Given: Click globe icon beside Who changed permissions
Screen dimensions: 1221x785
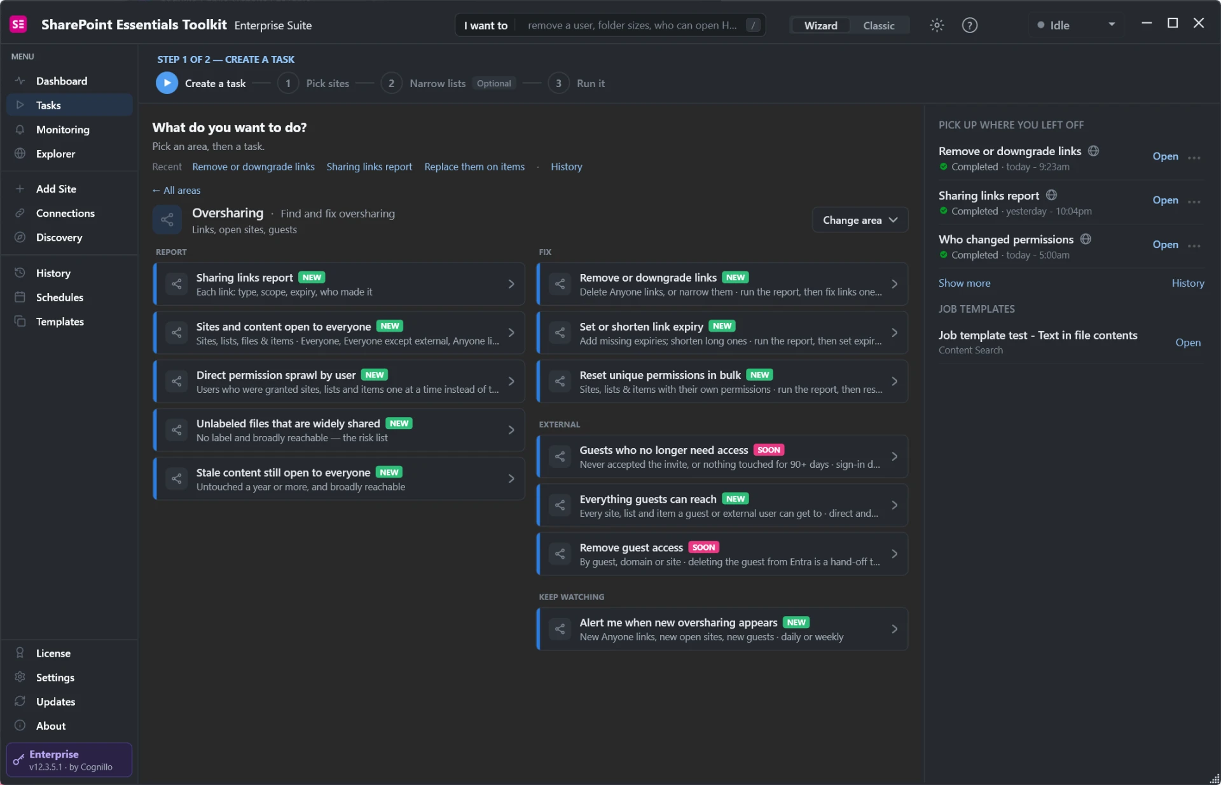Looking at the screenshot, I should (x=1086, y=239).
